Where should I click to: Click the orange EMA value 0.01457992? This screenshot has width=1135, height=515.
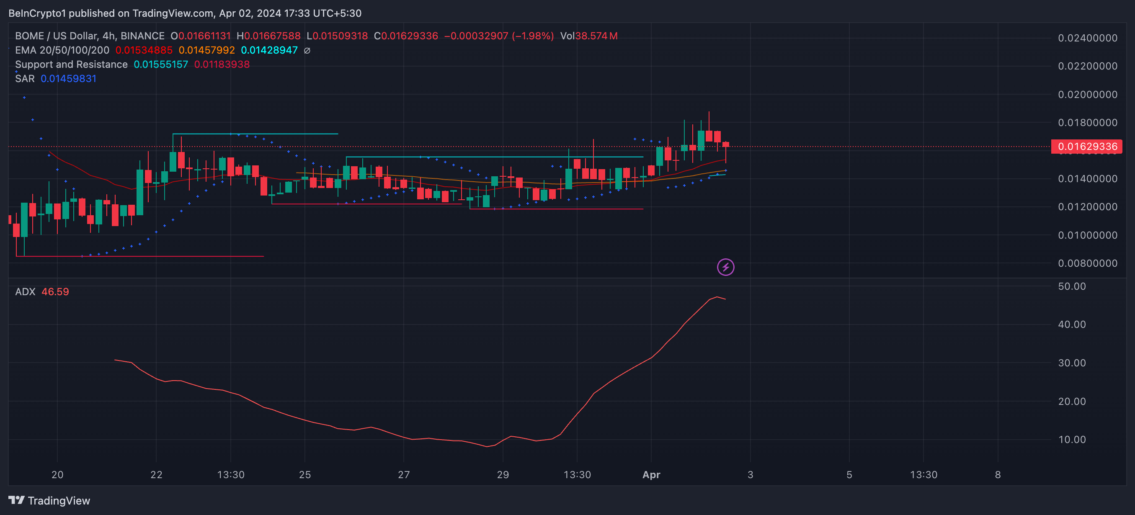tap(206, 50)
